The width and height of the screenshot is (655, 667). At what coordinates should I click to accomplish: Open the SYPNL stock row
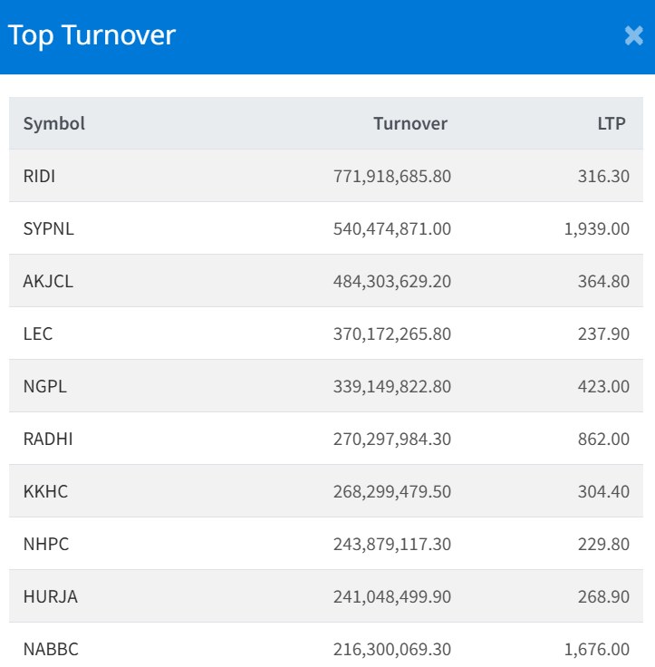pyautogui.click(x=48, y=229)
